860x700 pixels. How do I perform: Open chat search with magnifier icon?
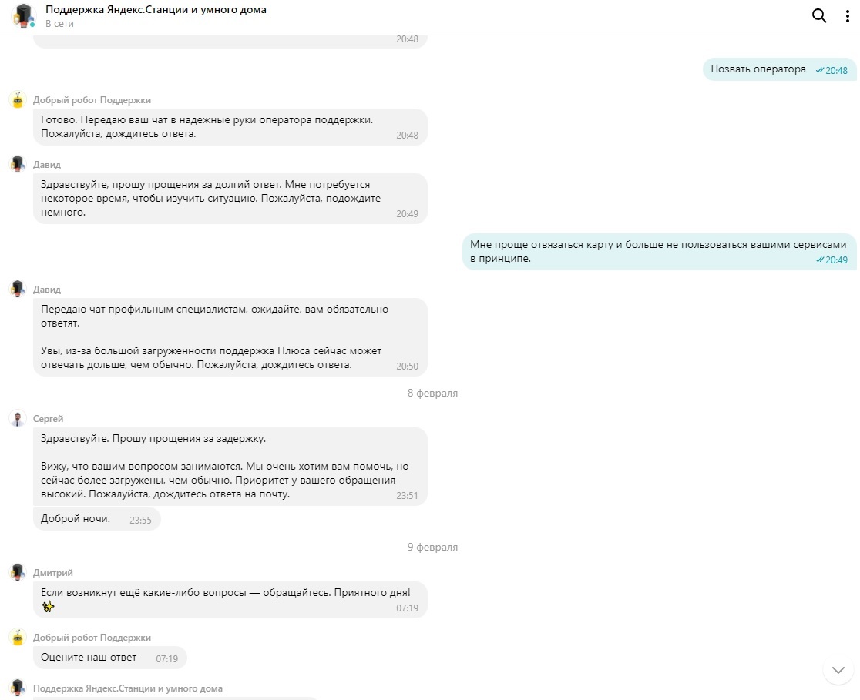(x=819, y=16)
